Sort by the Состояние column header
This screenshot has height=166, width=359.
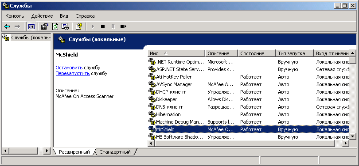point(257,53)
